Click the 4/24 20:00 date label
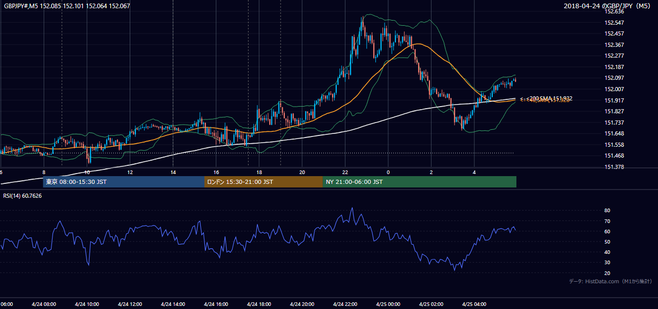Viewport: 658px width, 309px height. 302,304
